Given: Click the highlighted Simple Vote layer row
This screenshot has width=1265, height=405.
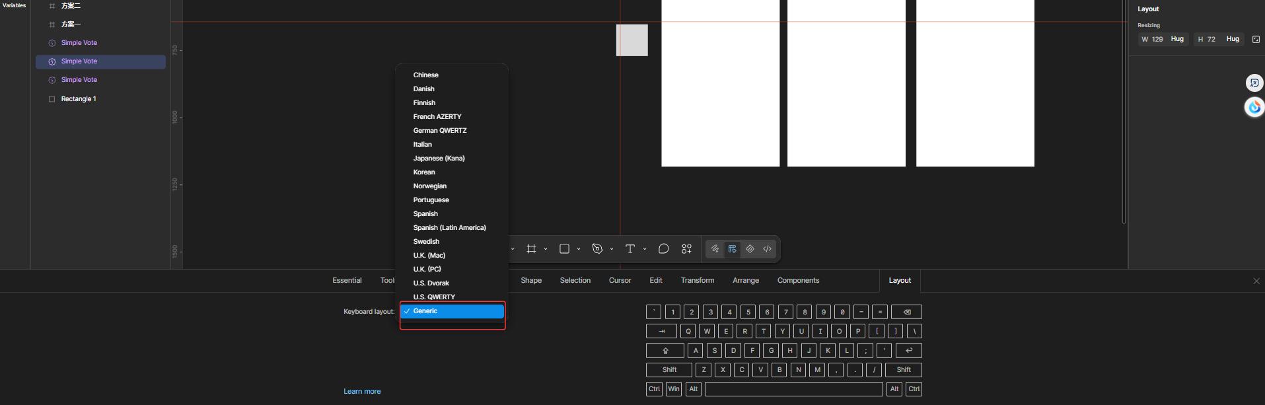Looking at the screenshot, I should 100,61.
